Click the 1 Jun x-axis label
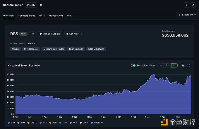The height and width of the screenshot is (129, 199). click(x=16, y=117)
